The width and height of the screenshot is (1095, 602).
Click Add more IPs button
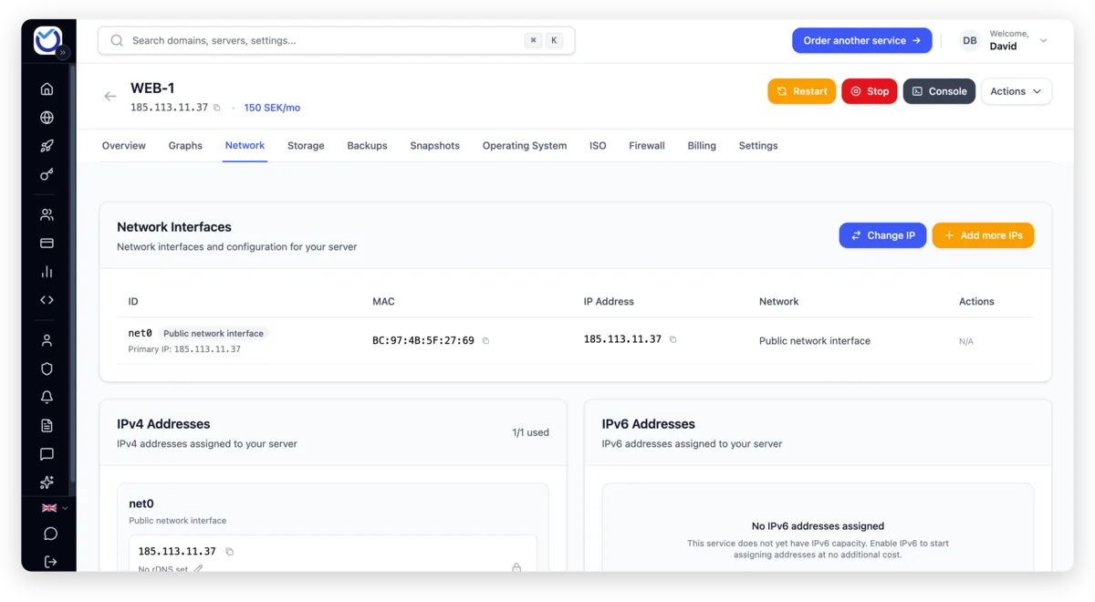(x=983, y=235)
